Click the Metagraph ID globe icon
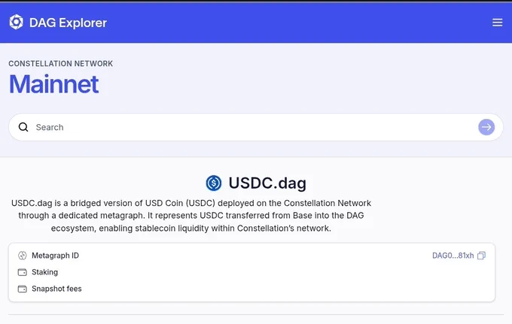Image resolution: width=512 pixels, height=324 pixels. pyautogui.click(x=22, y=256)
